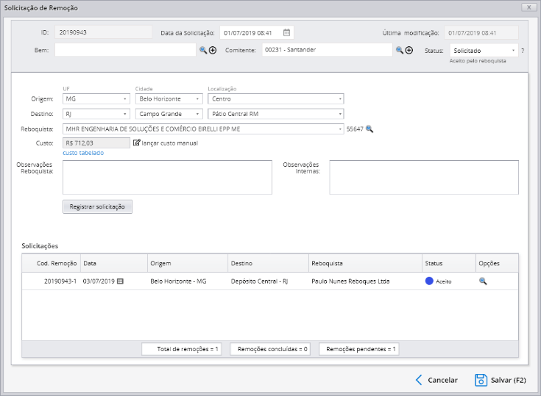Click the Aceito status text
Image resolution: width=541 pixels, height=396 pixels.
pos(443,281)
